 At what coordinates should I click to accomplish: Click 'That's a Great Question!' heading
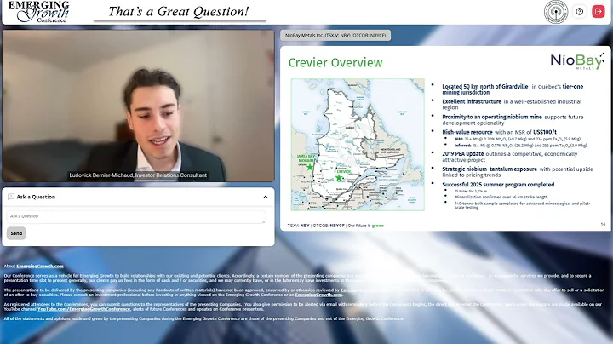(x=179, y=12)
